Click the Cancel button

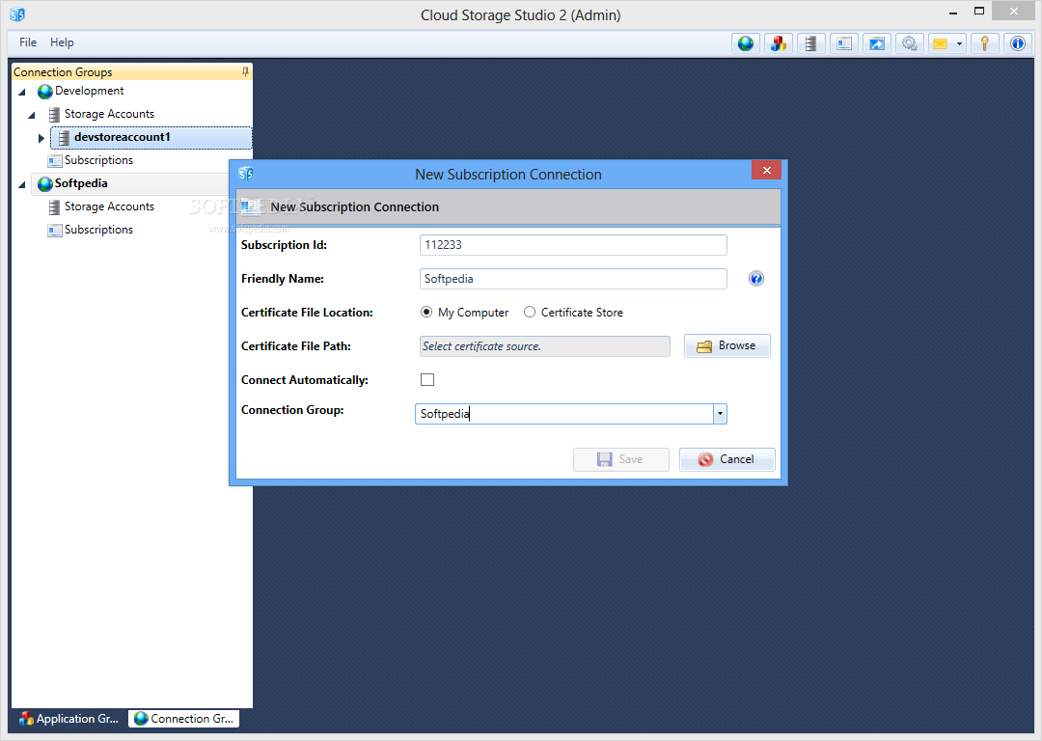coord(727,459)
